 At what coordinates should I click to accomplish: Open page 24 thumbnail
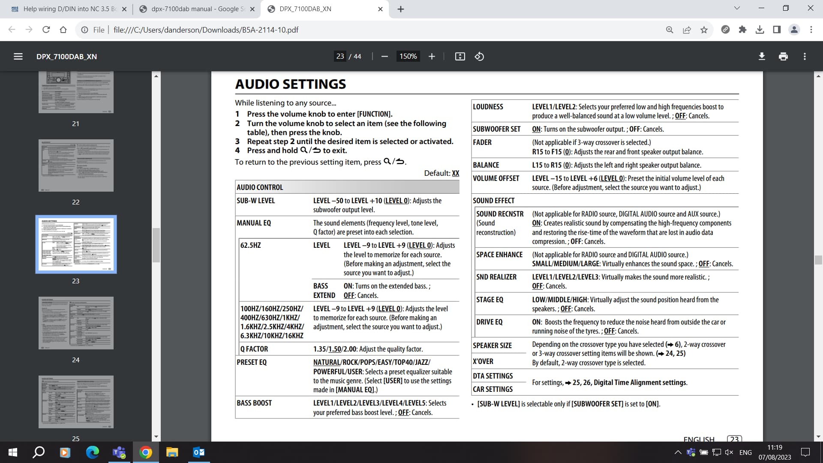tap(76, 323)
